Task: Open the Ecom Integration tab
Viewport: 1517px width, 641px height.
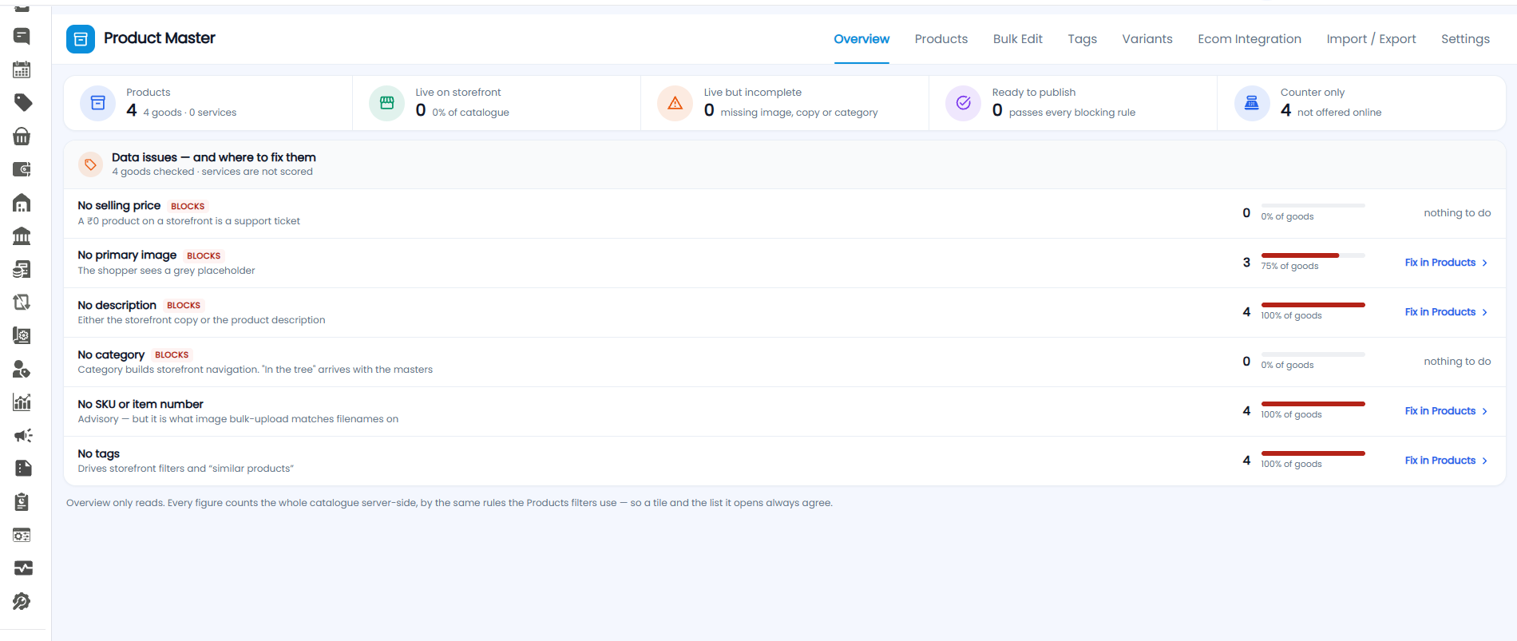Action: coord(1250,39)
